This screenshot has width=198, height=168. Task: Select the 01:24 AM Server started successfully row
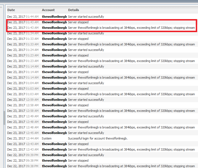tap(86, 50)
